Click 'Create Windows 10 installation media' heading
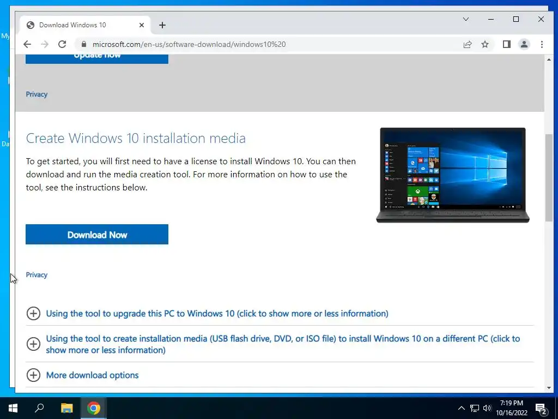Viewport: 558px width, 419px height. (136, 138)
